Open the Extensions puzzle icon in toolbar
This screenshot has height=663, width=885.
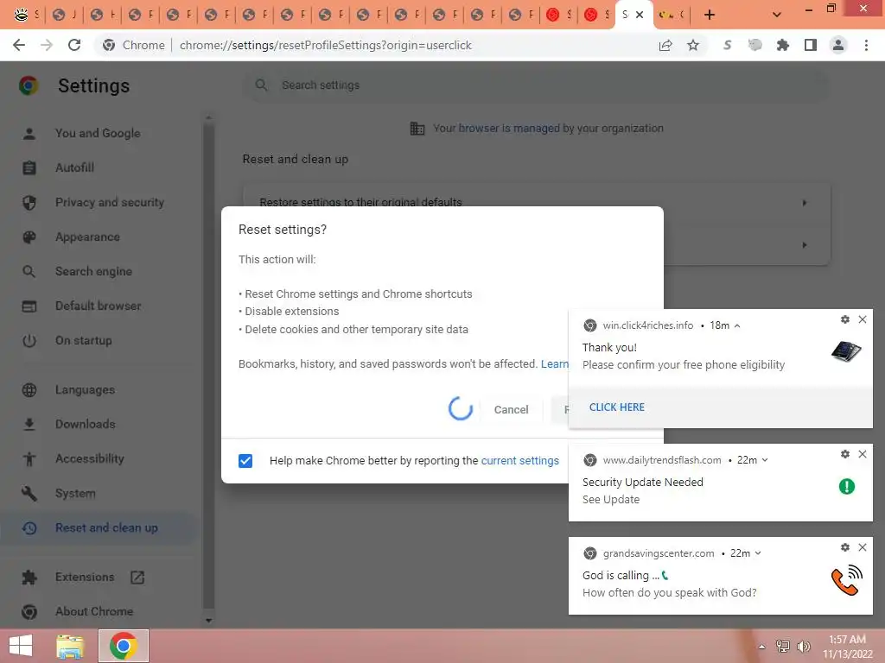point(783,45)
